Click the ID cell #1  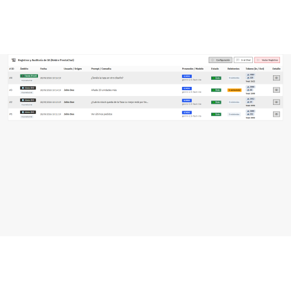click(11, 114)
